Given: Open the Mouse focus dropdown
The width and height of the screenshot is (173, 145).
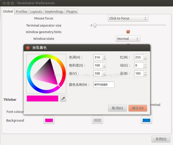Looking at the screenshot, I should [128, 19].
